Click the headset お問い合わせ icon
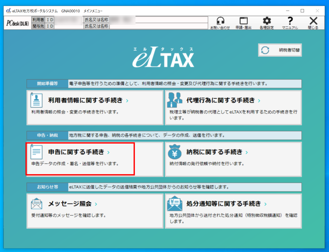Image resolution: width=329 pixels, height=252 pixels. (220, 21)
